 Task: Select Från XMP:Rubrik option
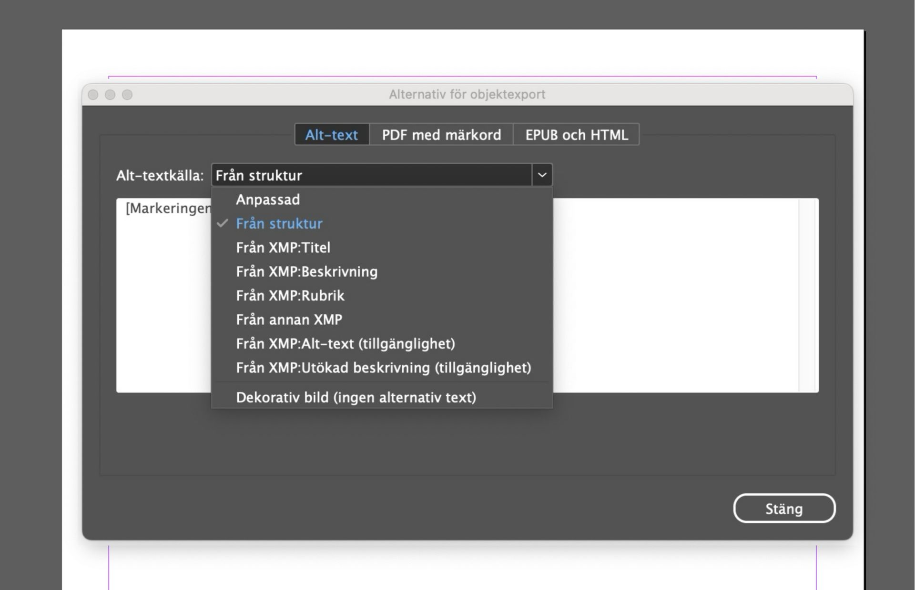290,296
